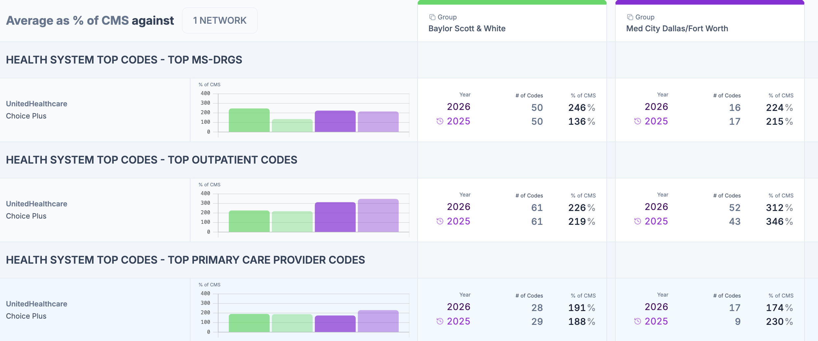This screenshot has width=818, height=341.
Task: Click the history icon beside Med City 2025 MS-DRGs
Action: (x=638, y=121)
